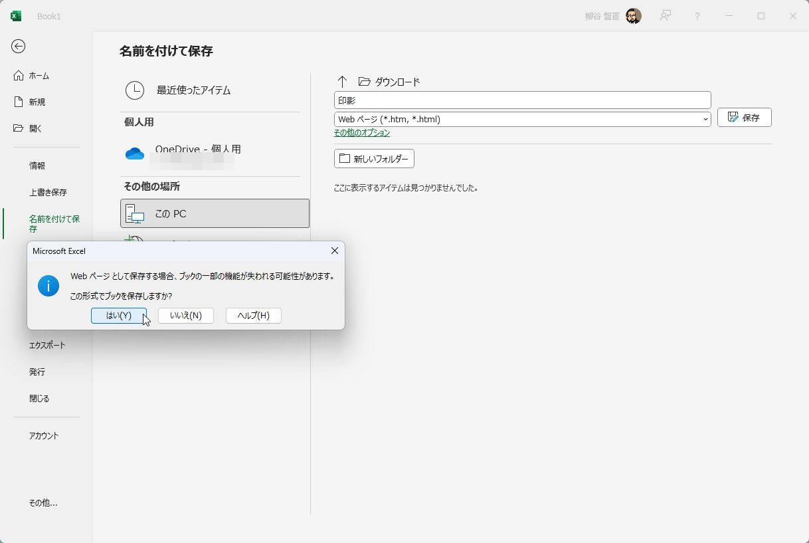
Task: Navigate back with the arrow icon
Action: click(x=19, y=47)
